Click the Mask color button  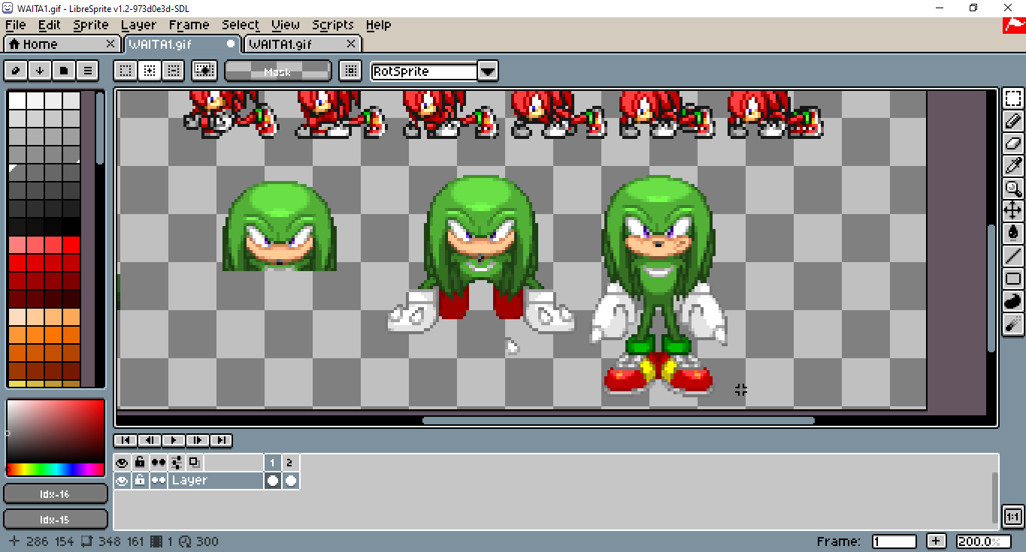278,71
